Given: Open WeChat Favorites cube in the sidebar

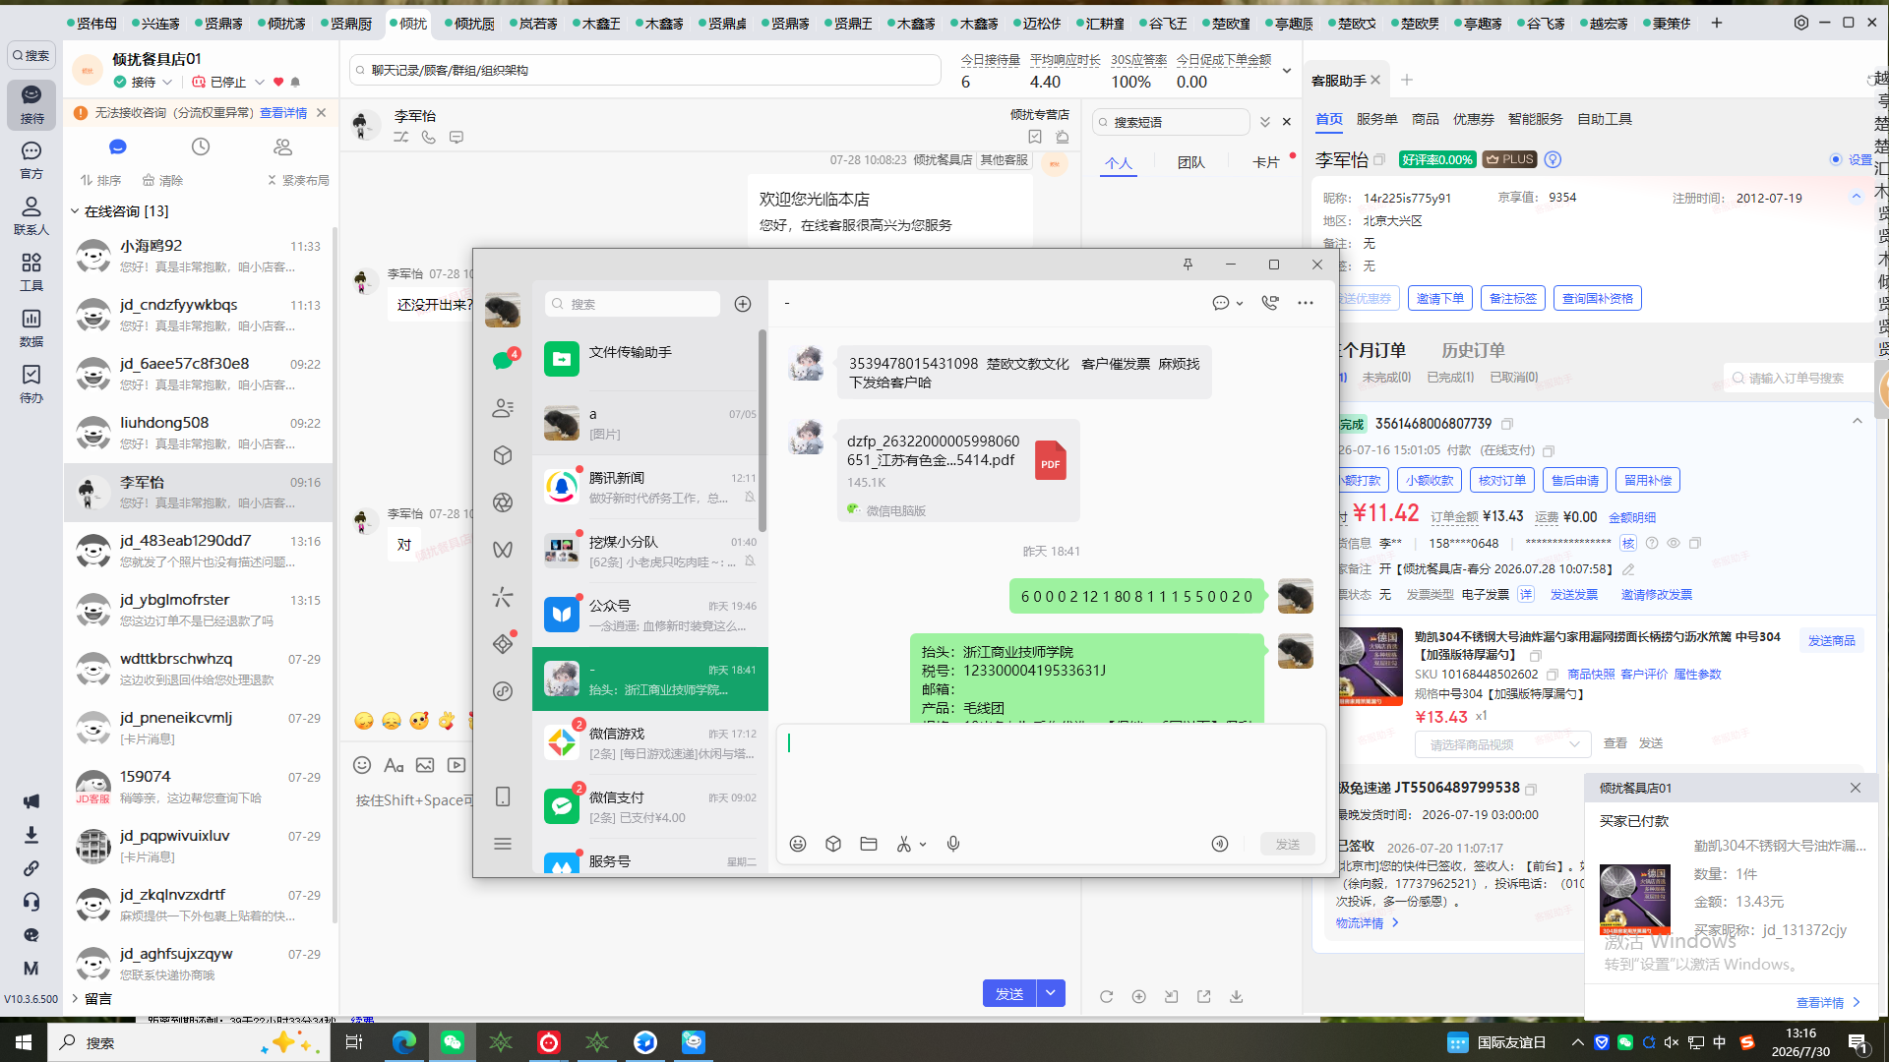Looking at the screenshot, I should click(x=503, y=455).
